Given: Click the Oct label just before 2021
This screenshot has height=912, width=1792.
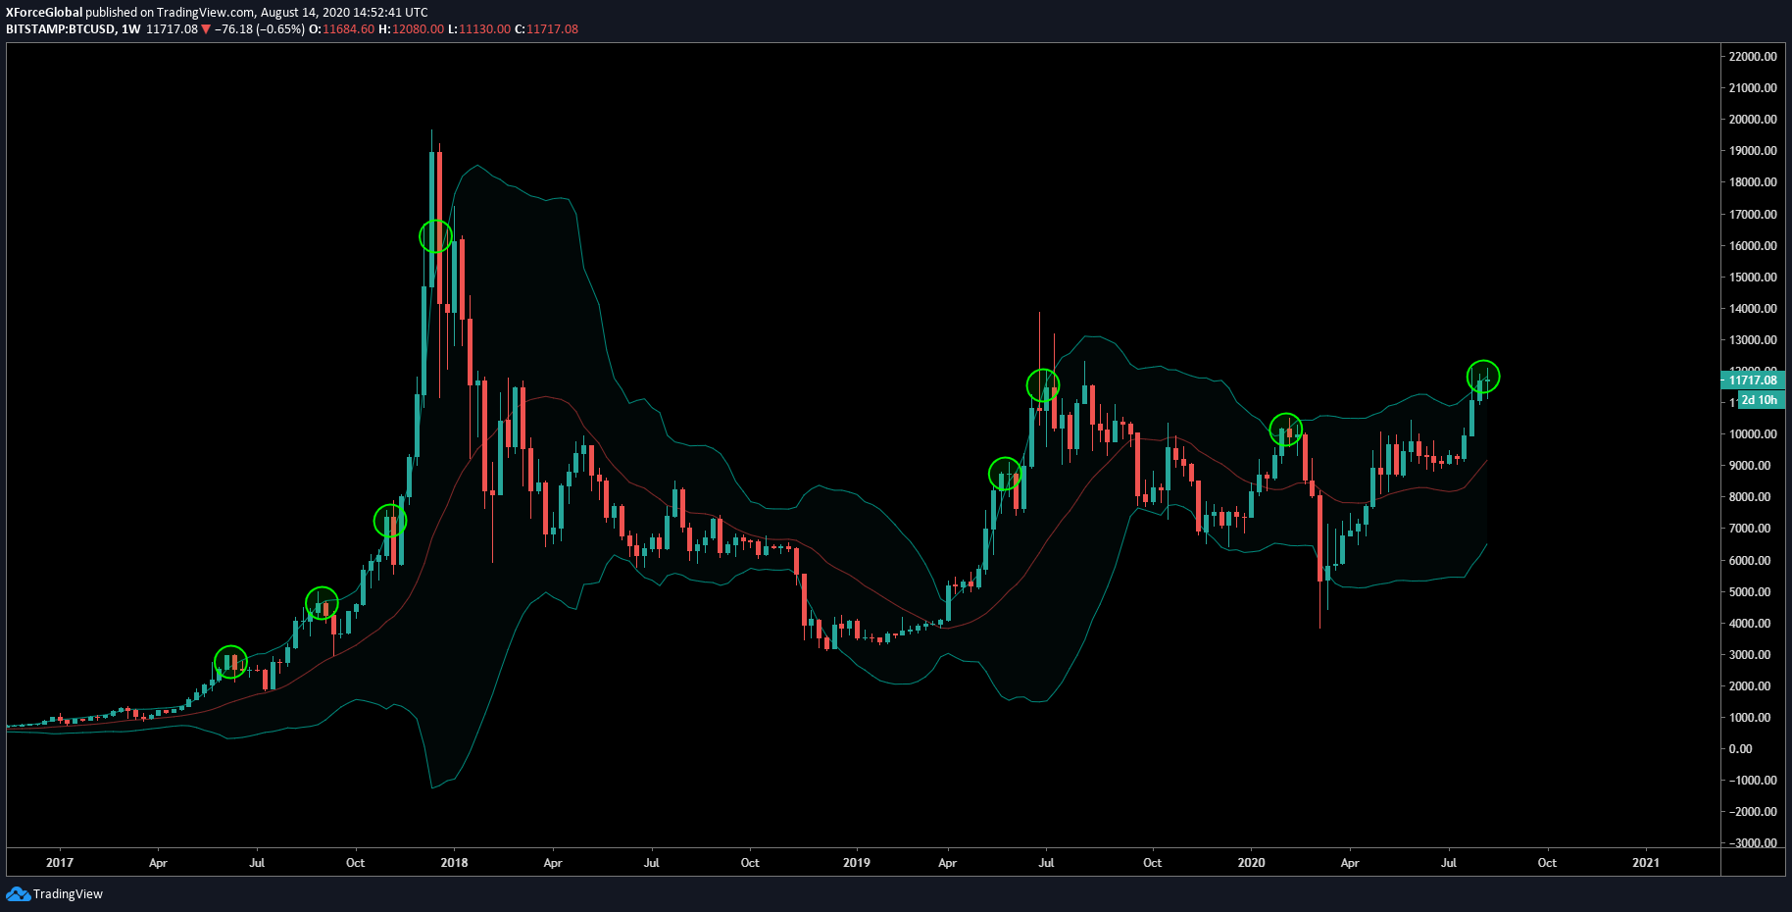Looking at the screenshot, I should tap(1547, 863).
